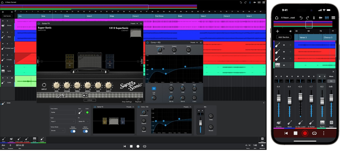Open the three-dot more menu on the phone
This screenshot has height=152, width=342.
324,133
